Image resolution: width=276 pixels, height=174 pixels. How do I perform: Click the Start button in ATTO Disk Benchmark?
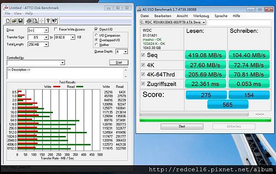click(119, 62)
